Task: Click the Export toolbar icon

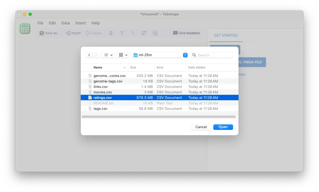Action: 89,33
